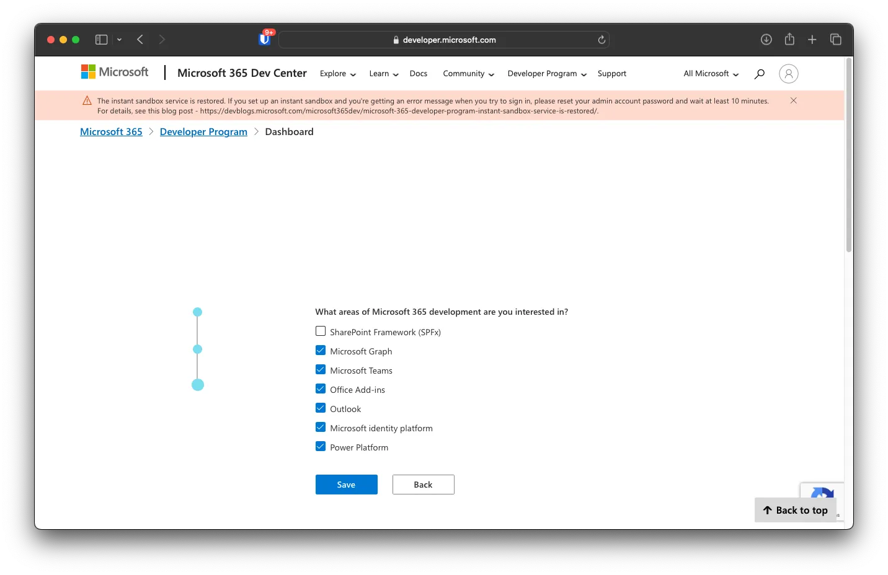This screenshot has width=888, height=575.
Task: Open the Bitwarden extension icon
Action: [265, 39]
